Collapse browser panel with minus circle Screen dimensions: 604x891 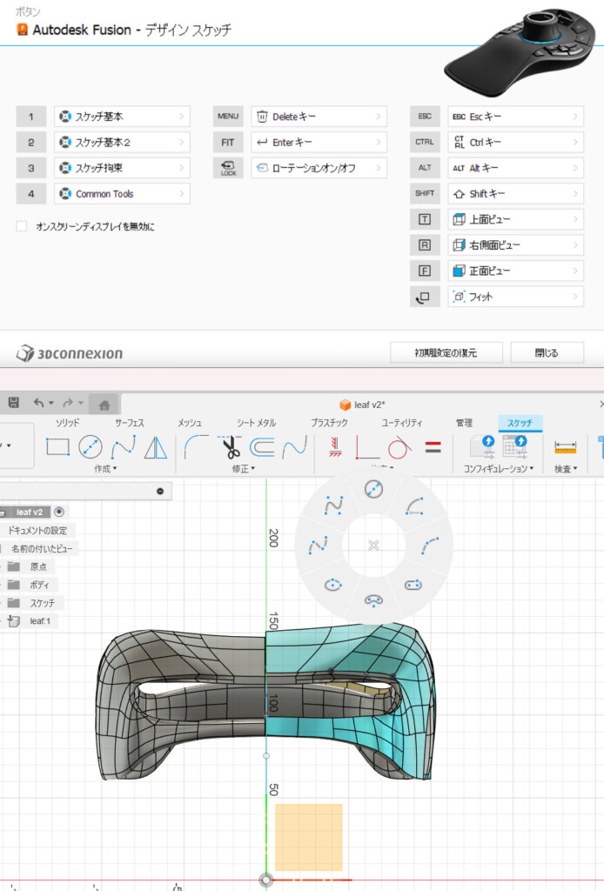coord(160,491)
